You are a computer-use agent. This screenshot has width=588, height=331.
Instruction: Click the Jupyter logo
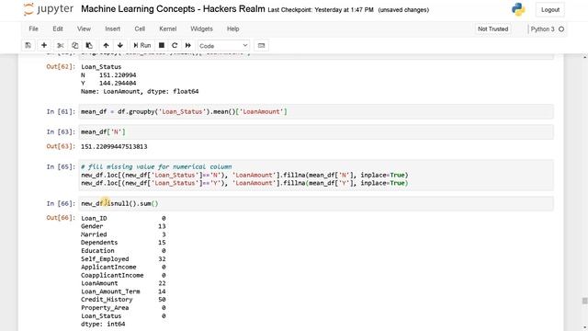[48, 9]
